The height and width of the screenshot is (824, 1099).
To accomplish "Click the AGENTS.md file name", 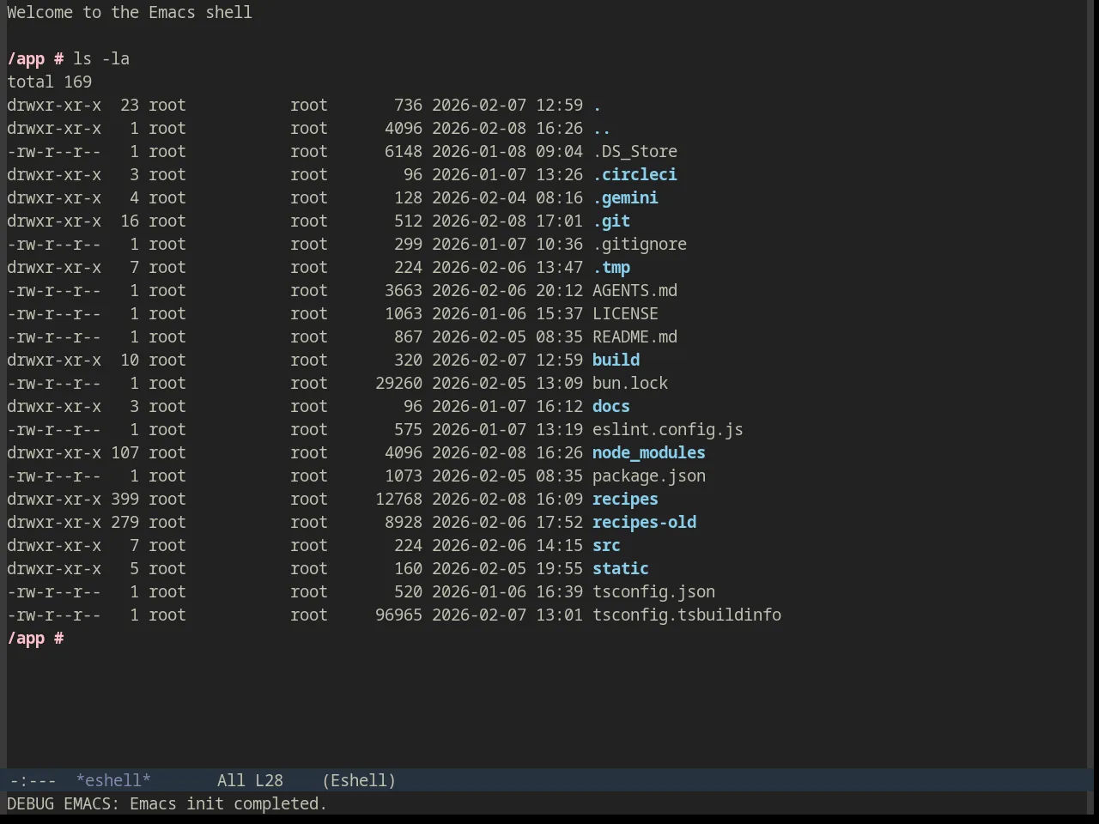I will [x=635, y=290].
